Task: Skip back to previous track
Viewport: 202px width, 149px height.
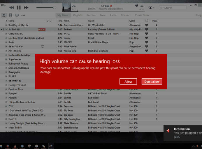Action: [12, 8]
